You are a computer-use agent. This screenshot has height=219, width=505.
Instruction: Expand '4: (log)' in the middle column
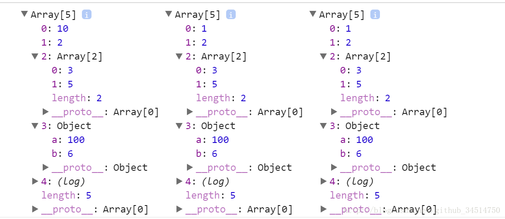[x=180, y=181]
